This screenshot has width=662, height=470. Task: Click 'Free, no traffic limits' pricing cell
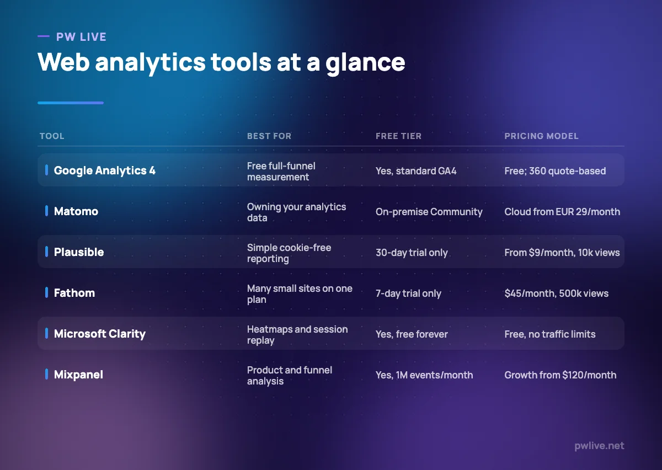(x=550, y=334)
